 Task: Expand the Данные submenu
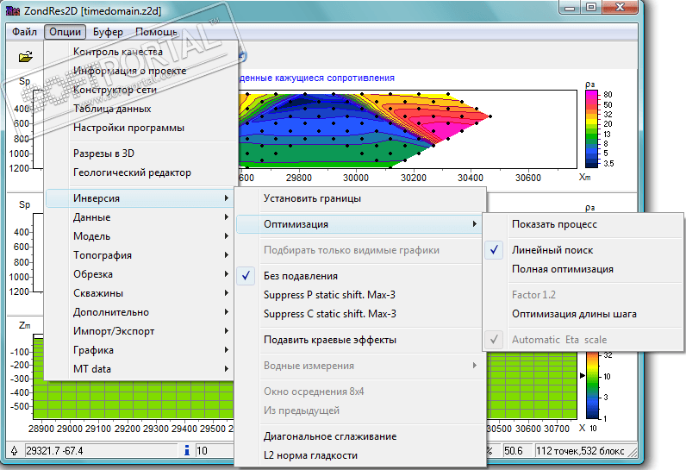pyautogui.click(x=140, y=217)
